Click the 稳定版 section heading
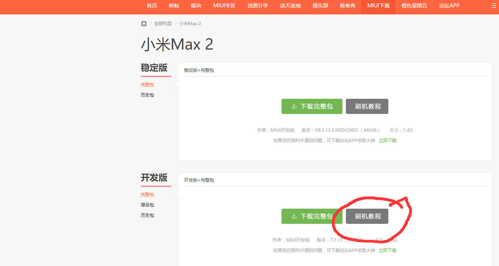 [x=154, y=68]
